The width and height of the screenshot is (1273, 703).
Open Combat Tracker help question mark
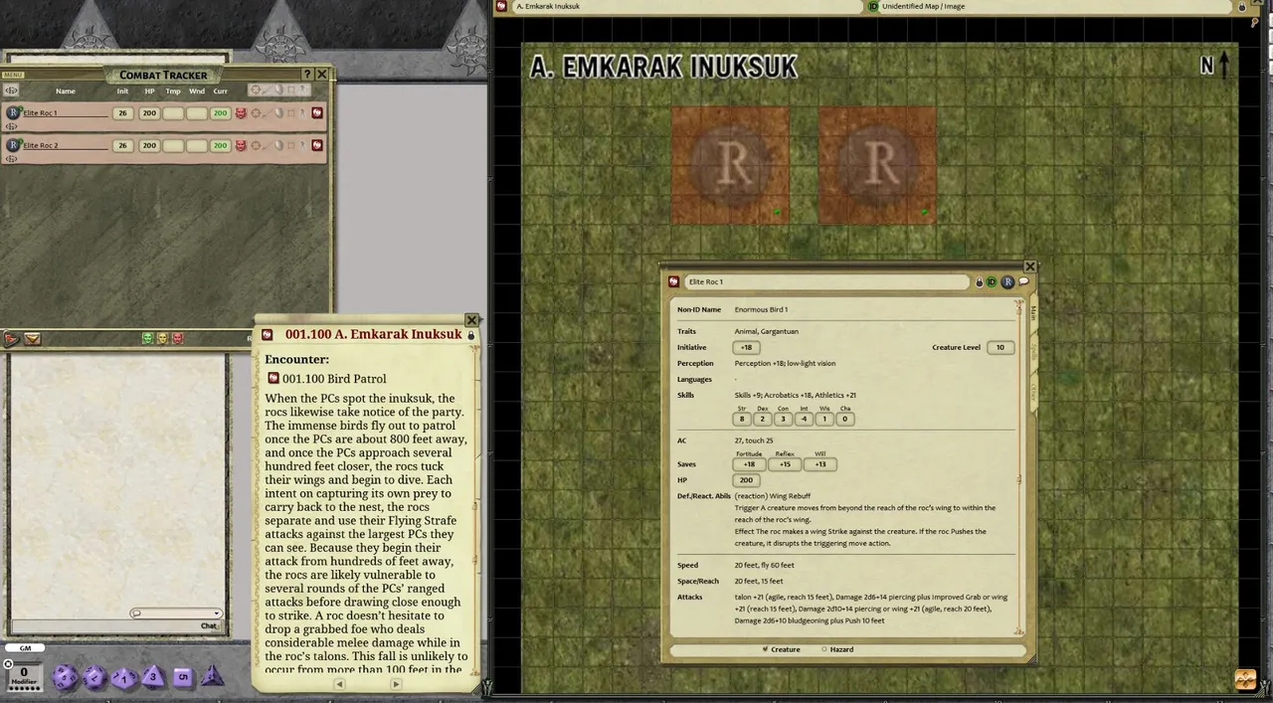[x=306, y=75]
